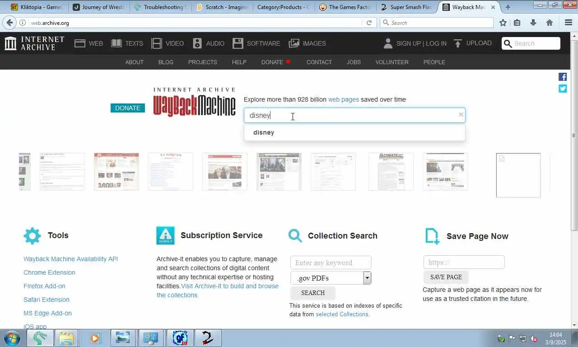The image size is (578, 347).
Task: Open the Web section icon
Action: (x=80, y=43)
